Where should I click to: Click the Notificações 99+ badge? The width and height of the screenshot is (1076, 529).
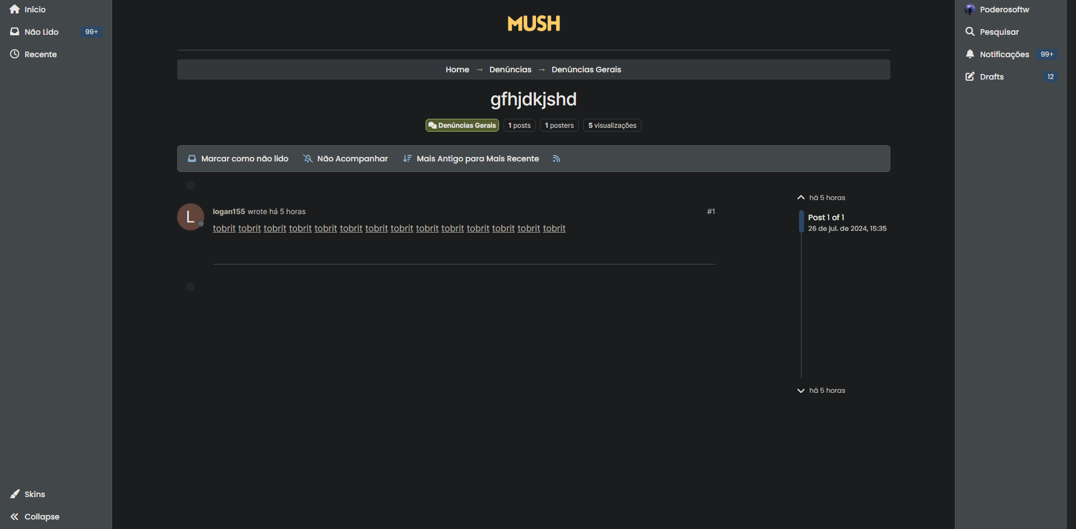tap(1047, 54)
